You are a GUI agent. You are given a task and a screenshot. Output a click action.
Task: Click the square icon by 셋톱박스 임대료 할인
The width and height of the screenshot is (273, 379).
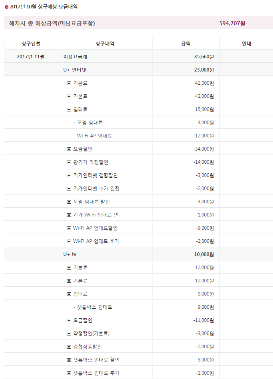(69, 360)
